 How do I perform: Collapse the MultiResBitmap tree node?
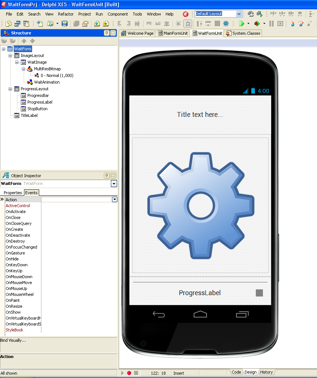23,69
